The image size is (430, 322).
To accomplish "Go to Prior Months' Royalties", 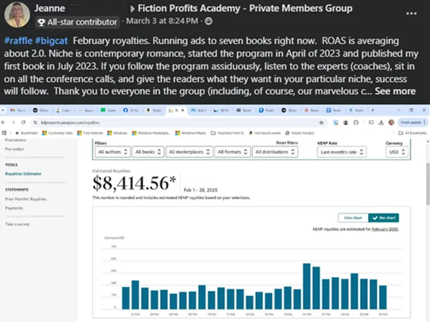I will pos(26,199).
